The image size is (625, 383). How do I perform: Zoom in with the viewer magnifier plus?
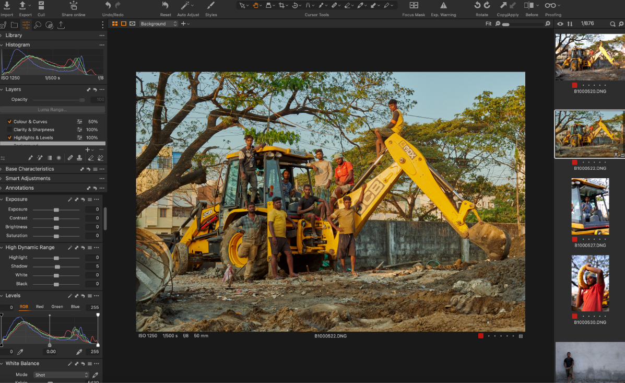[548, 24]
